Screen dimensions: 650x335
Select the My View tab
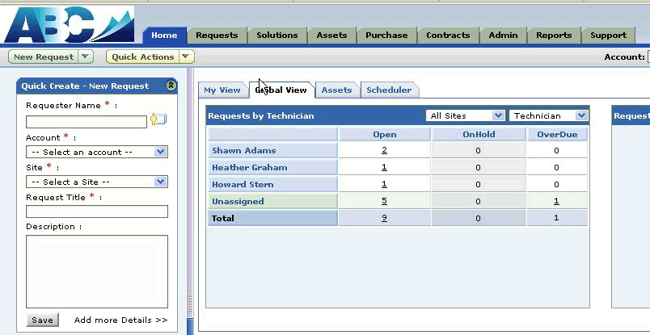click(222, 90)
